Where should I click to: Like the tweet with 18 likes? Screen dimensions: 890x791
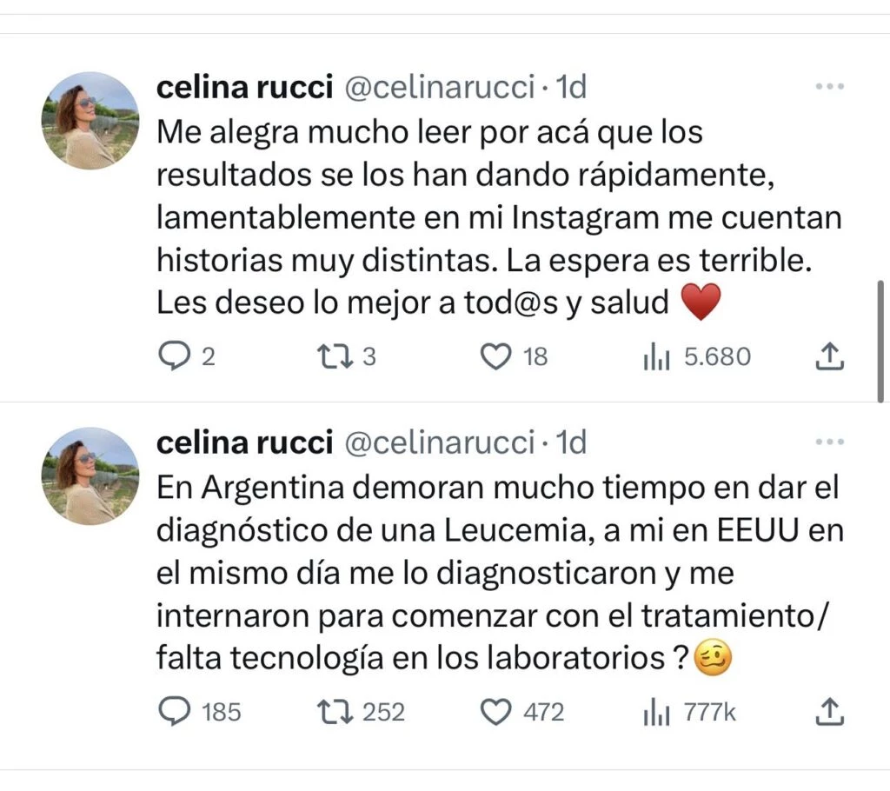pos(495,356)
